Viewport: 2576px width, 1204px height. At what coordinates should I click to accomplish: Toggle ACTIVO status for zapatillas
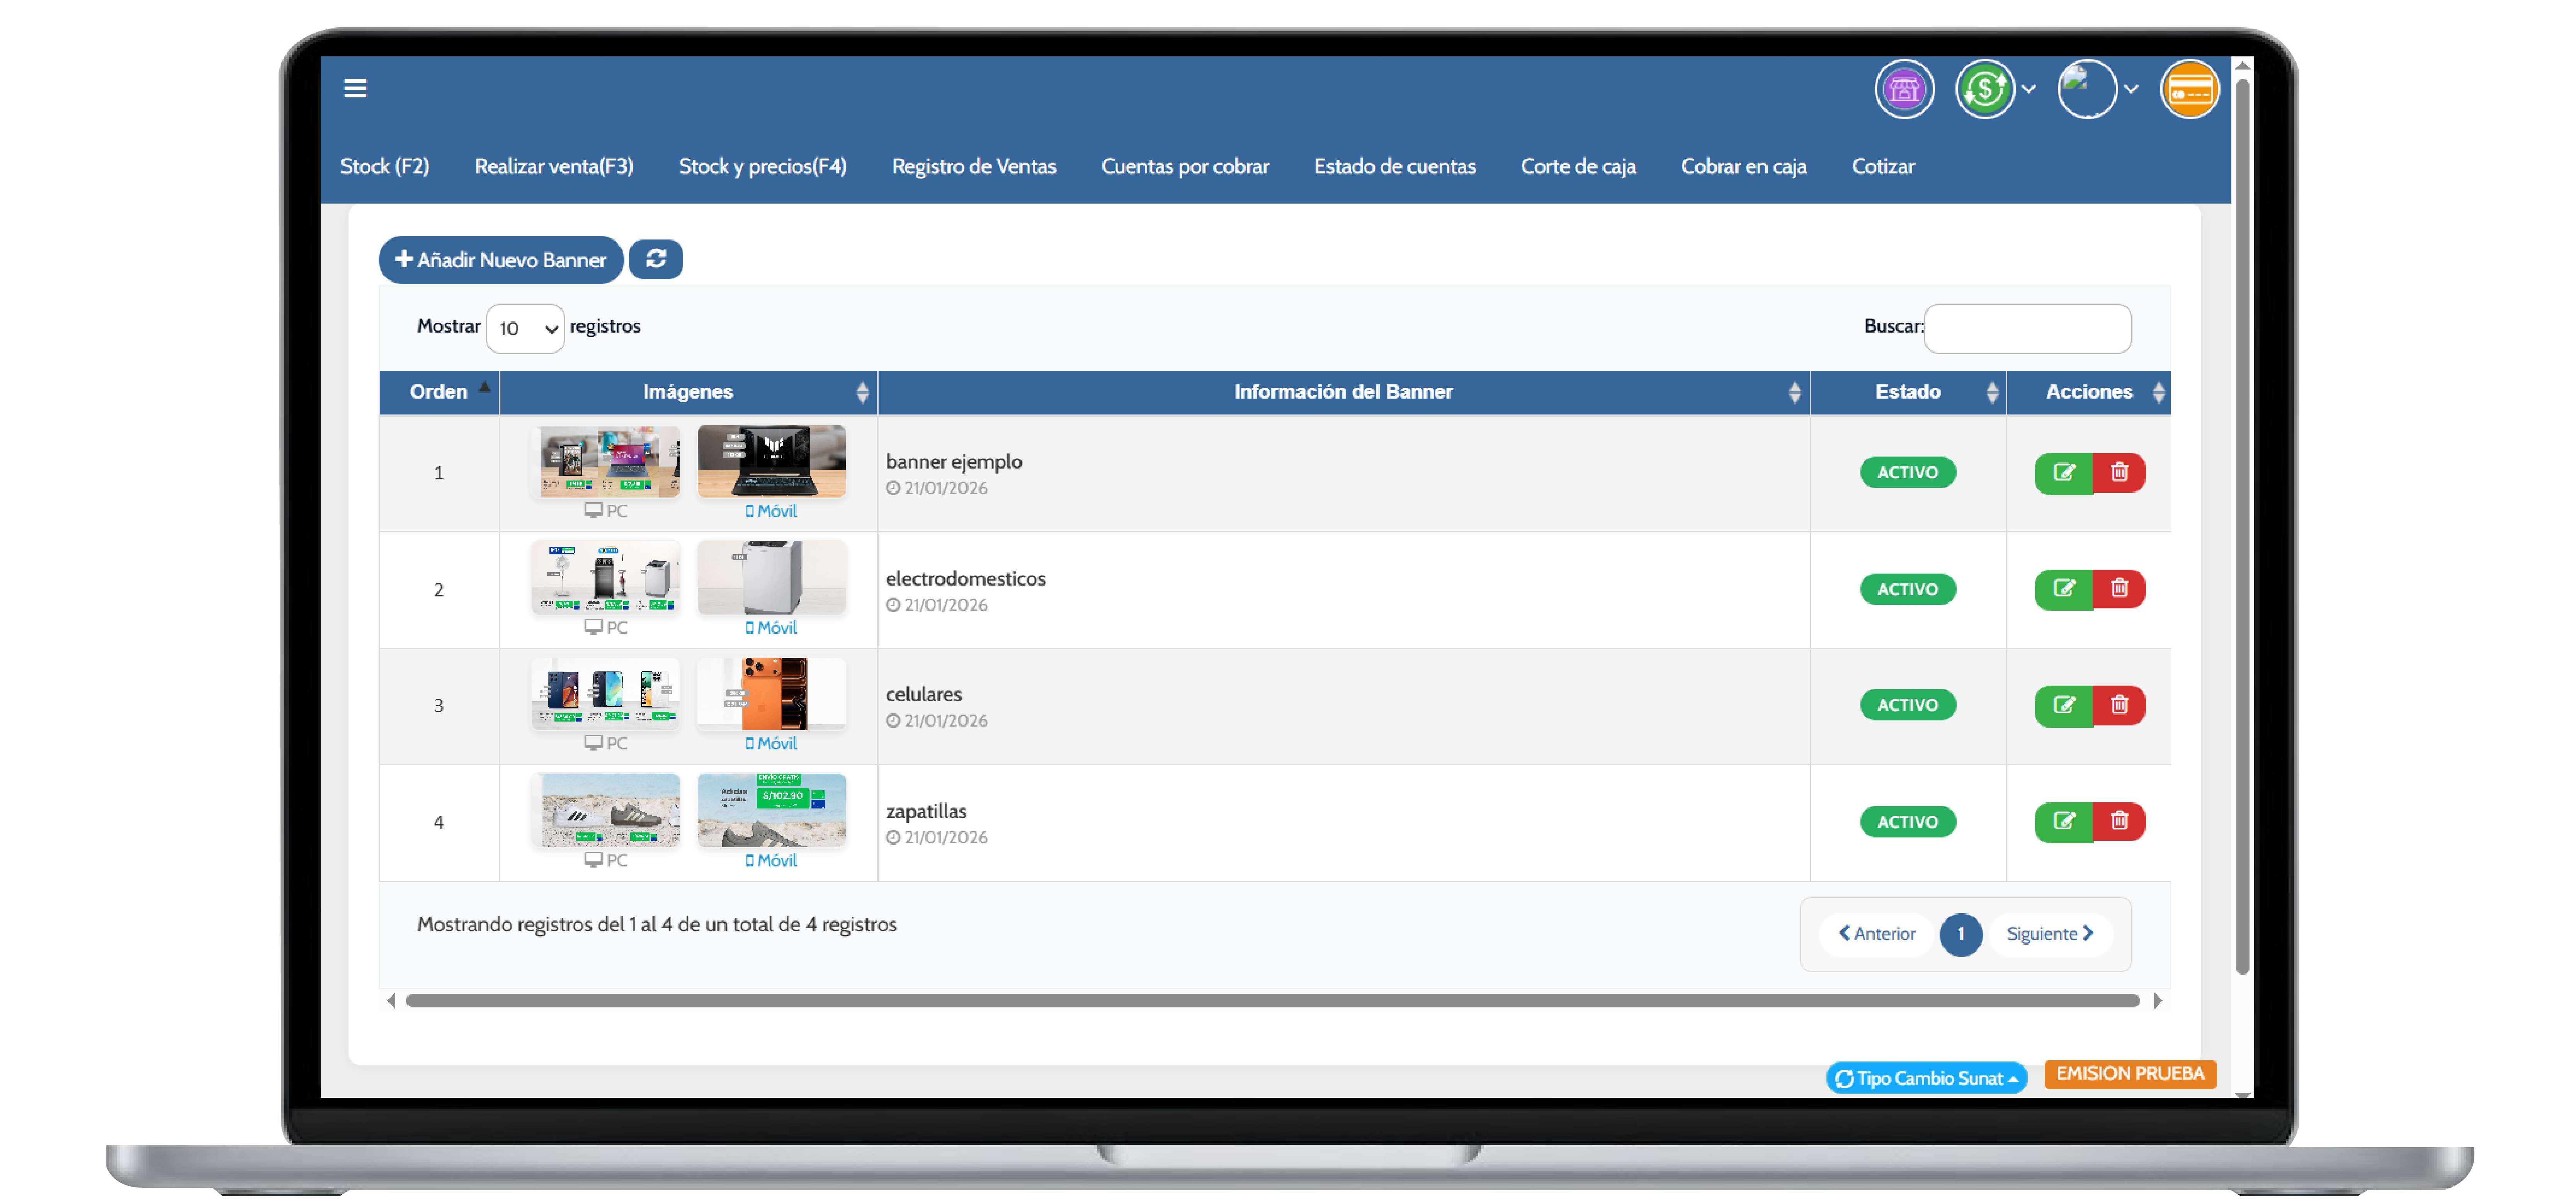[x=1907, y=822]
